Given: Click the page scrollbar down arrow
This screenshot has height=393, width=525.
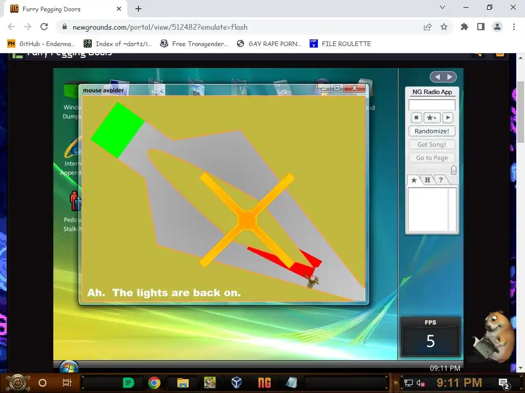Looking at the screenshot, I should [520, 368].
